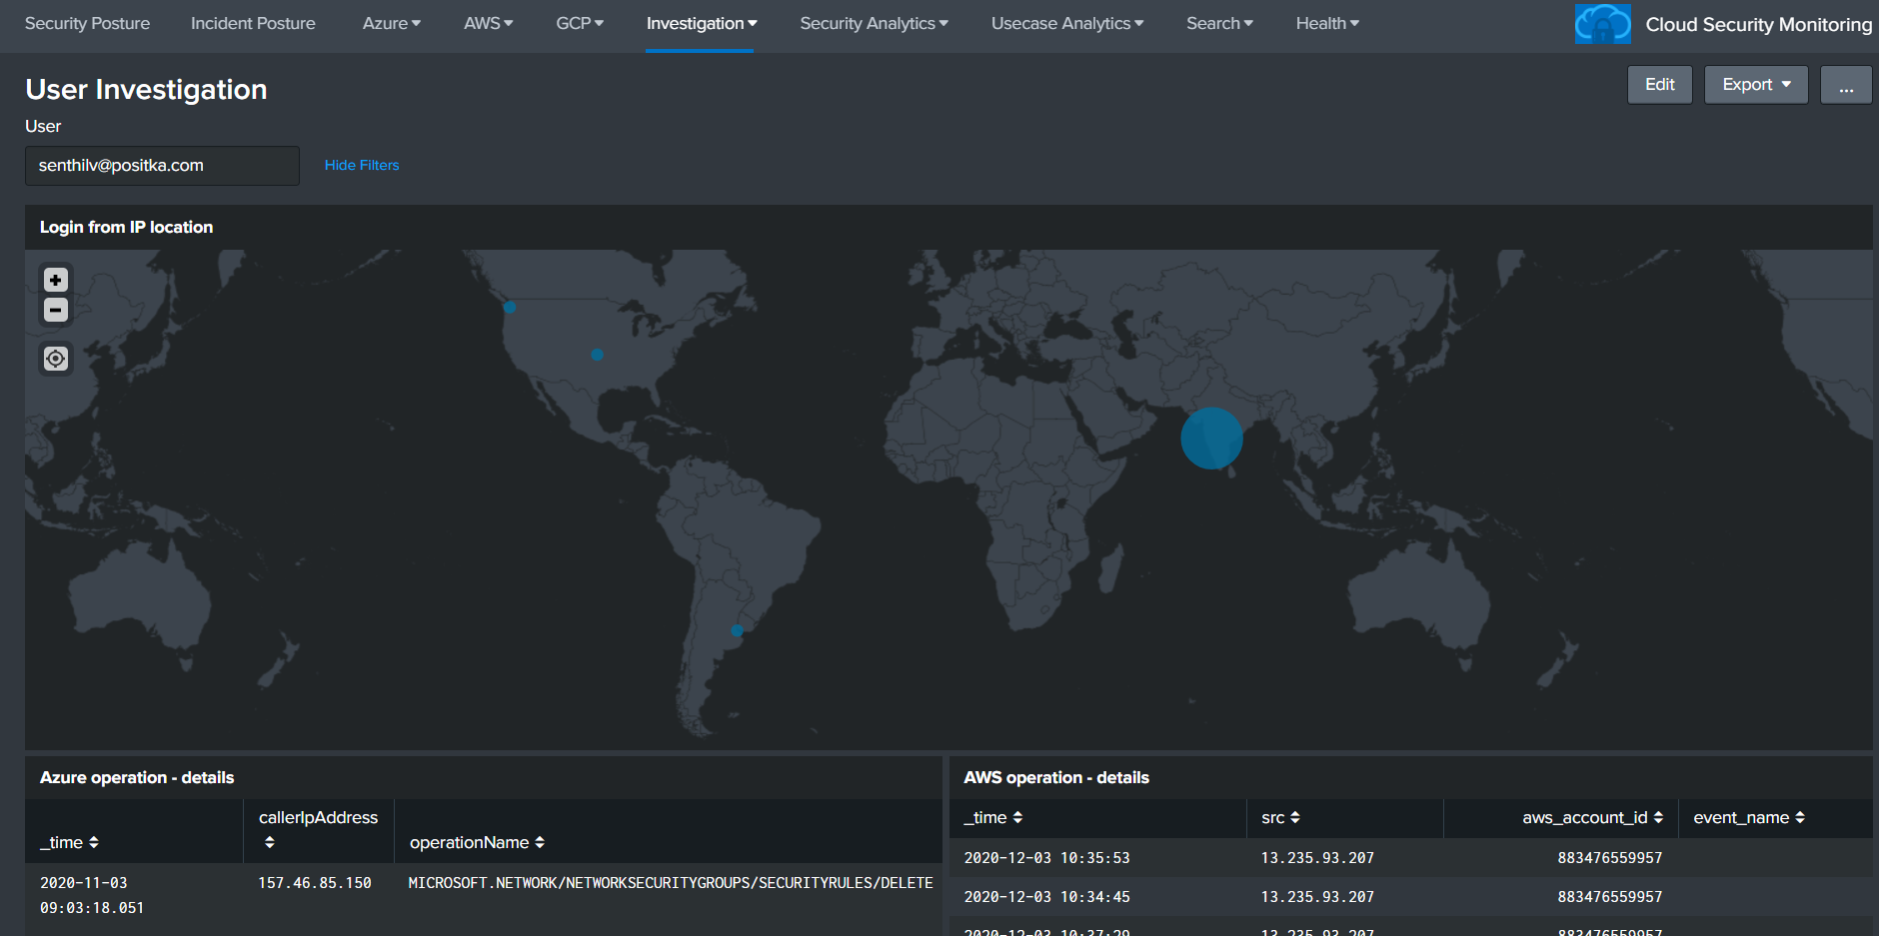The width and height of the screenshot is (1879, 936).
Task: Click the AWS operation - details panel title
Action: 1056,778
